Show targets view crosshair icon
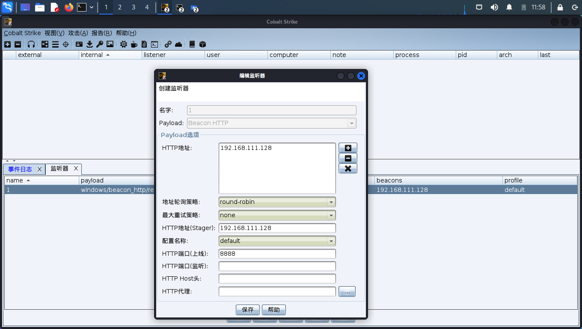Screen dimensions: 582x329 click(x=65, y=44)
